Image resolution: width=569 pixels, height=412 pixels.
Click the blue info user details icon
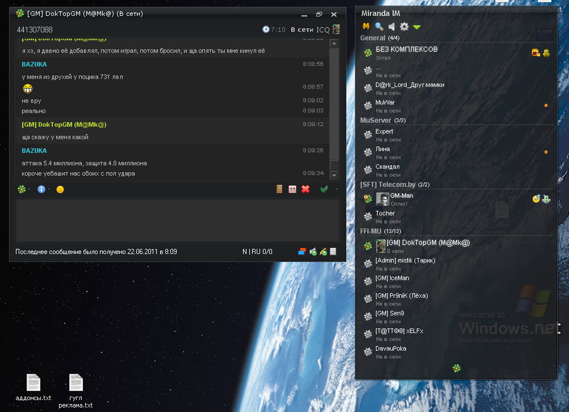[41, 189]
